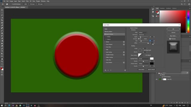The height and width of the screenshot is (107, 191).
Task: Open Windows taskbar search
Action: [x=5, y=106]
